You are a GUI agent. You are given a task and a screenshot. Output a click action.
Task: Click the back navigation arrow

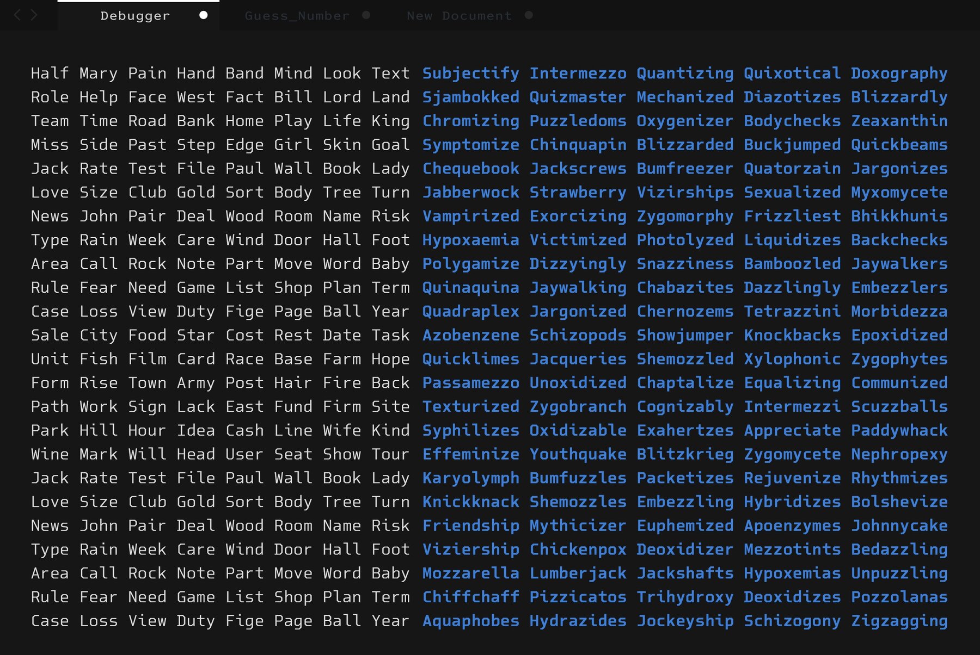pos(17,15)
